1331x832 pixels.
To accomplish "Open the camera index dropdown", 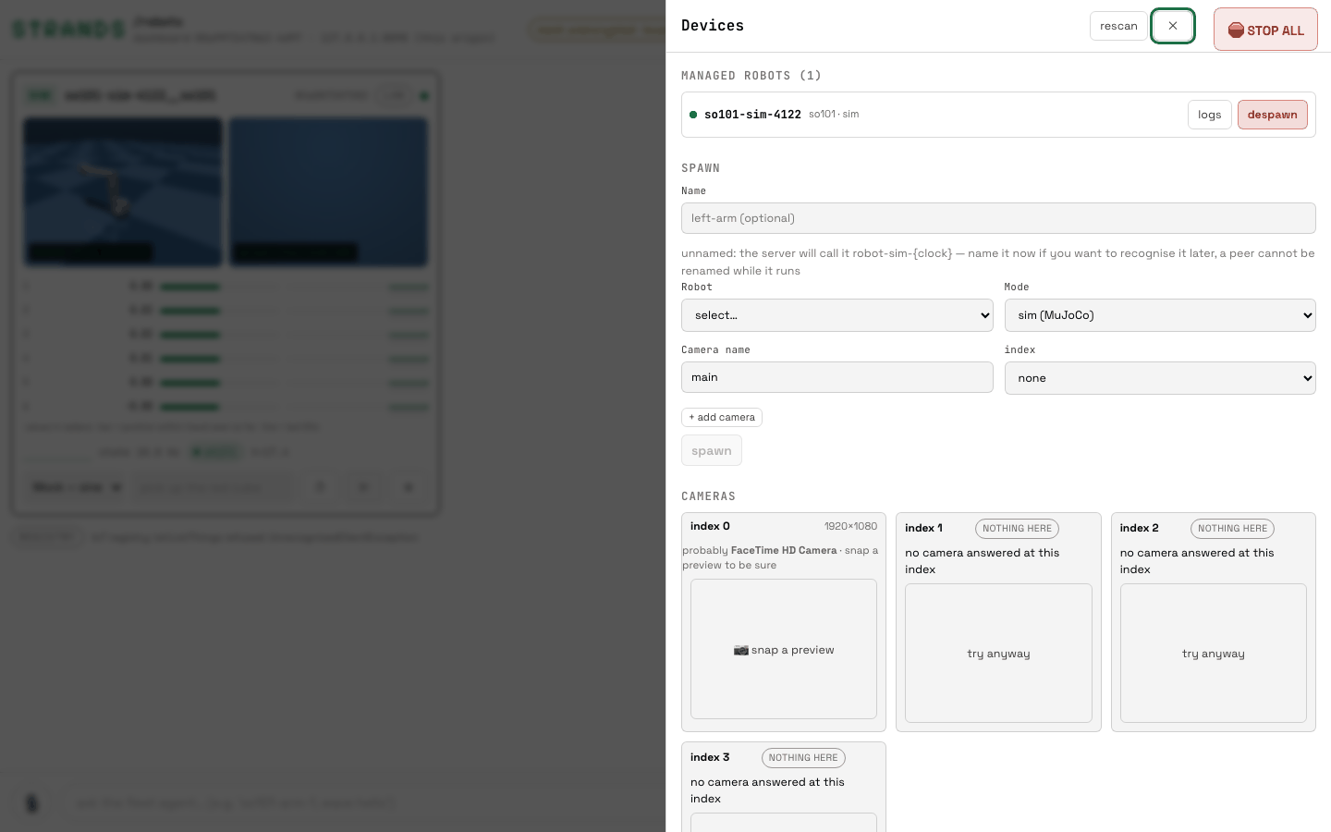I will coord(1160,378).
